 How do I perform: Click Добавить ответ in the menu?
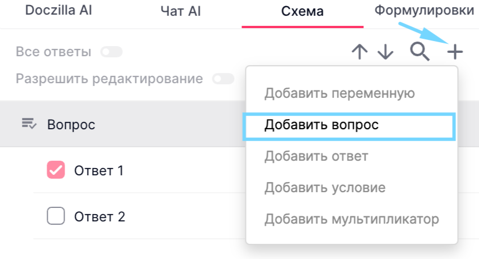[x=316, y=156]
